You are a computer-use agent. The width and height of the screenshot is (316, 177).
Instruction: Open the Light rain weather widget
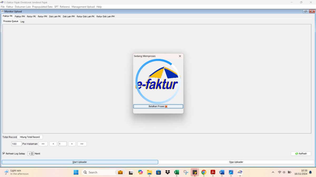(16, 172)
